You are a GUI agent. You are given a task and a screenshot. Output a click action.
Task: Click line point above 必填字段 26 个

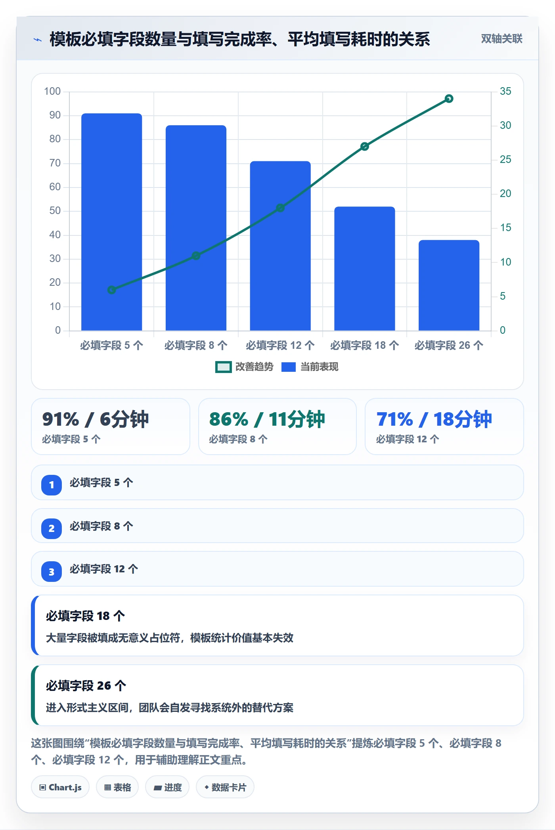pos(449,99)
